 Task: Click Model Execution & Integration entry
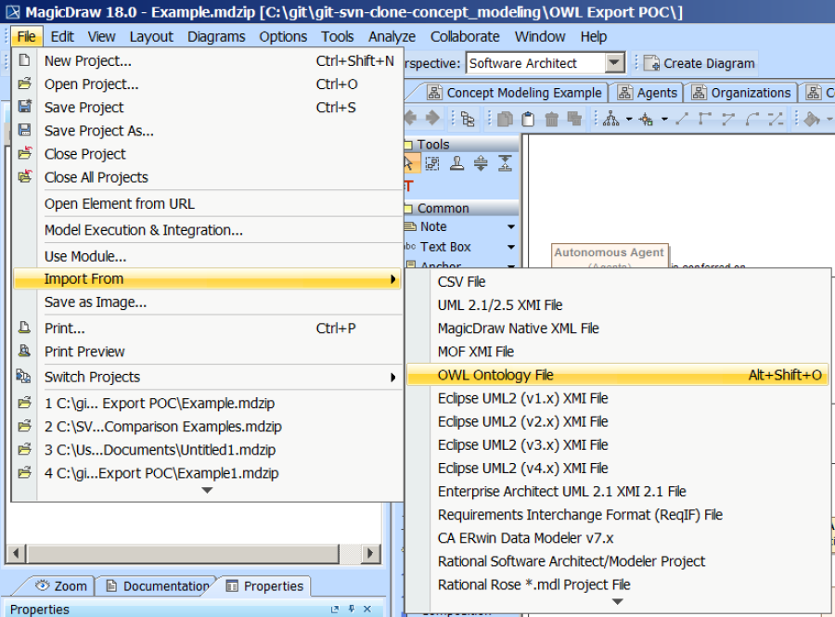[x=207, y=230]
